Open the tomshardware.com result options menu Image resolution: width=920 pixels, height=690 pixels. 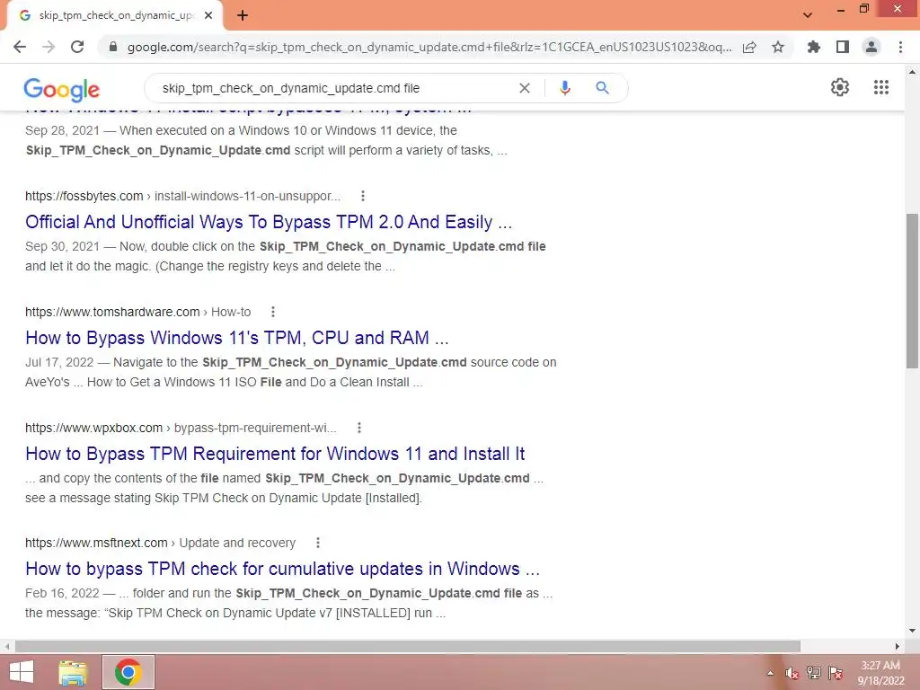[x=273, y=312]
